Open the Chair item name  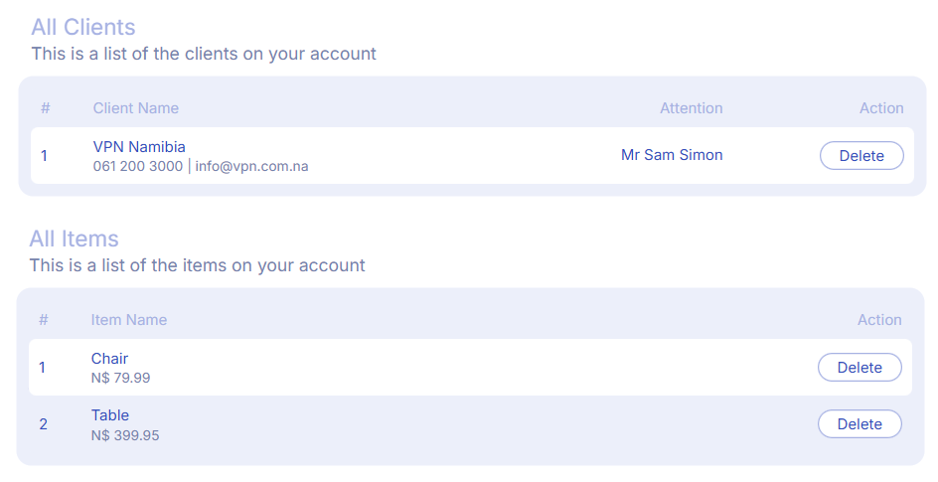[109, 359]
